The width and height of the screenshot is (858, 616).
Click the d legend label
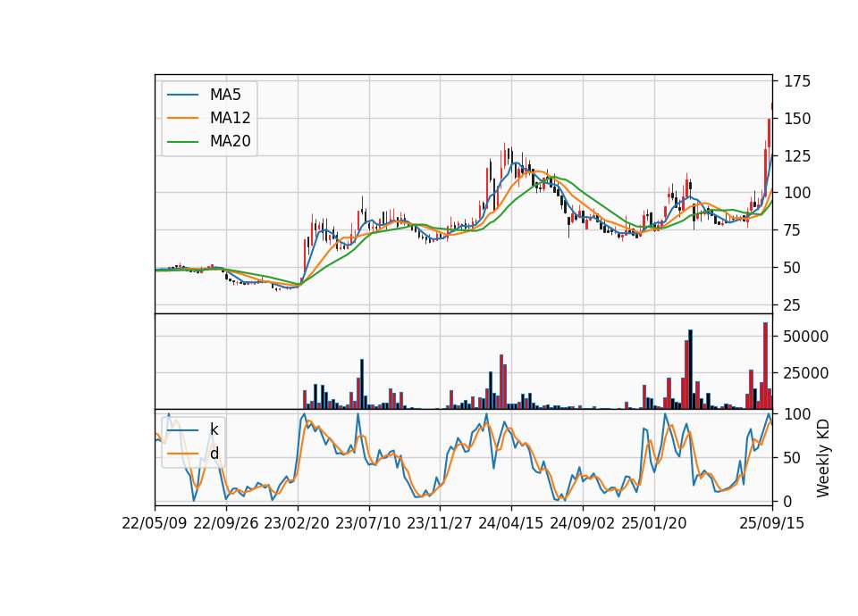tap(214, 454)
